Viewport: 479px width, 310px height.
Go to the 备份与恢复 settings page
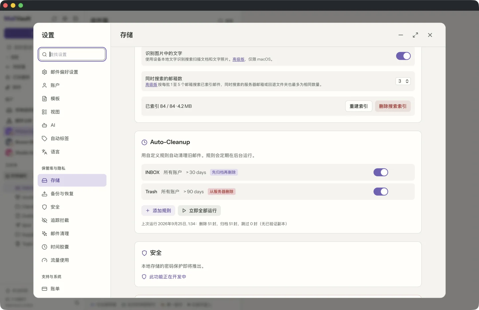pos(72,194)
